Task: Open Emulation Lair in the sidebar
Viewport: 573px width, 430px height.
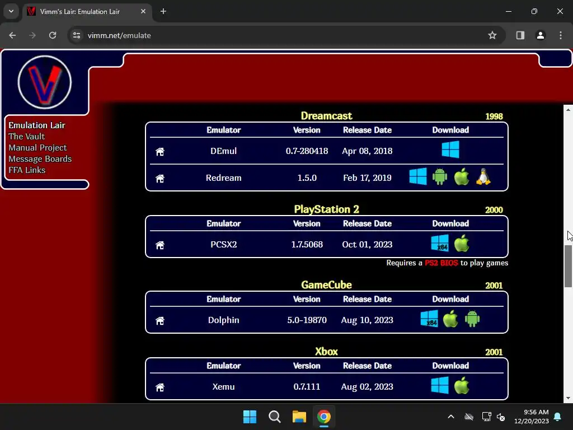Action: pos(37,125)
